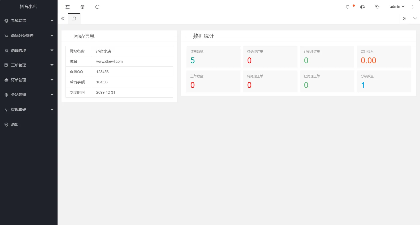Open notifications via the bell icon
The width and height of the screenshot is (420, 225).
point(348,7)
